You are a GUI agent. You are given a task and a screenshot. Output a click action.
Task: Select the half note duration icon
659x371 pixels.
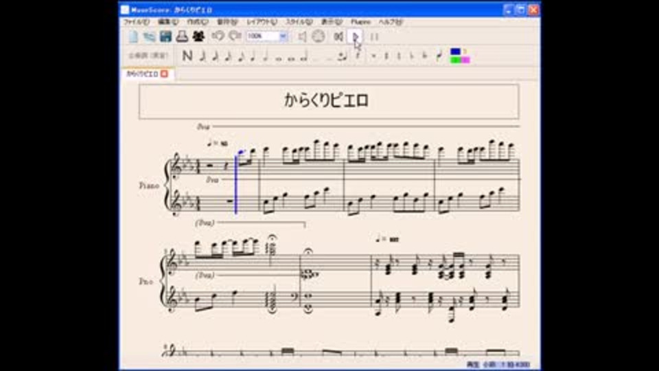[x=266, y=56]
